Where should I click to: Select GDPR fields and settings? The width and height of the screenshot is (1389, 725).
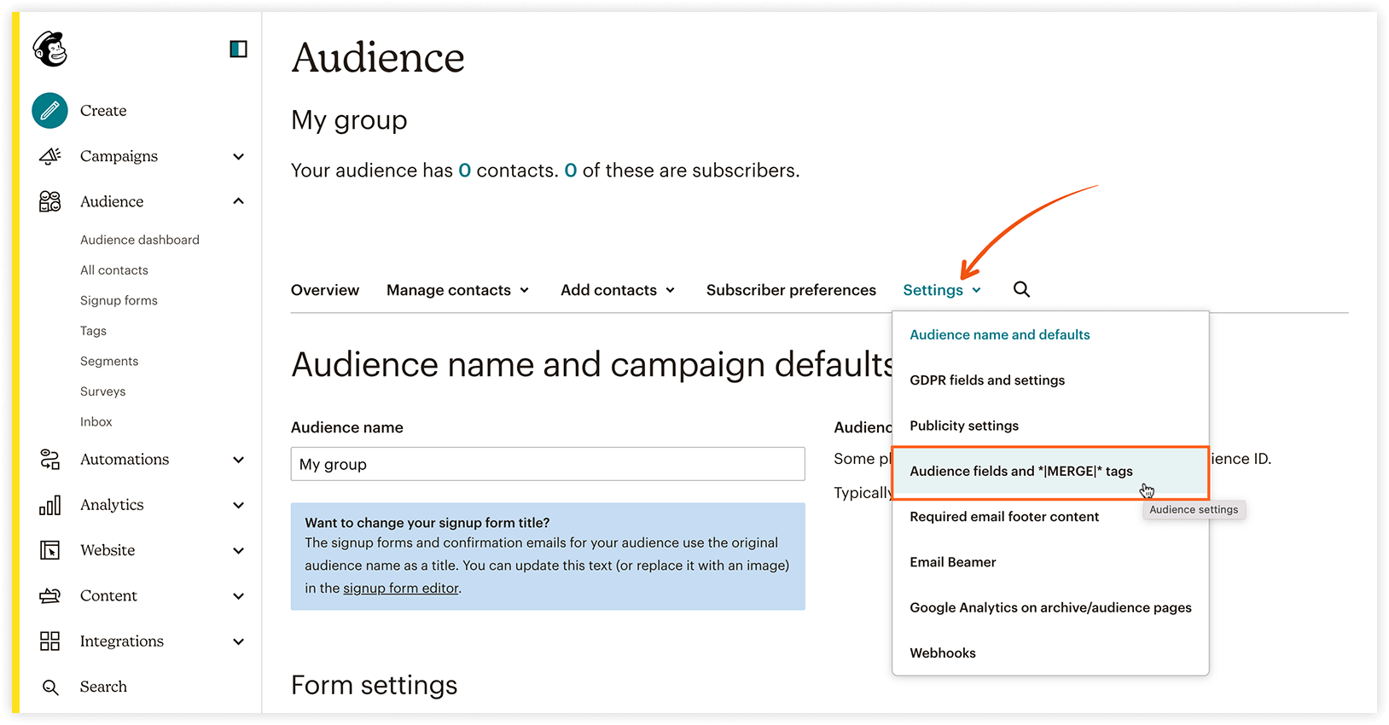tap(987, 380)
